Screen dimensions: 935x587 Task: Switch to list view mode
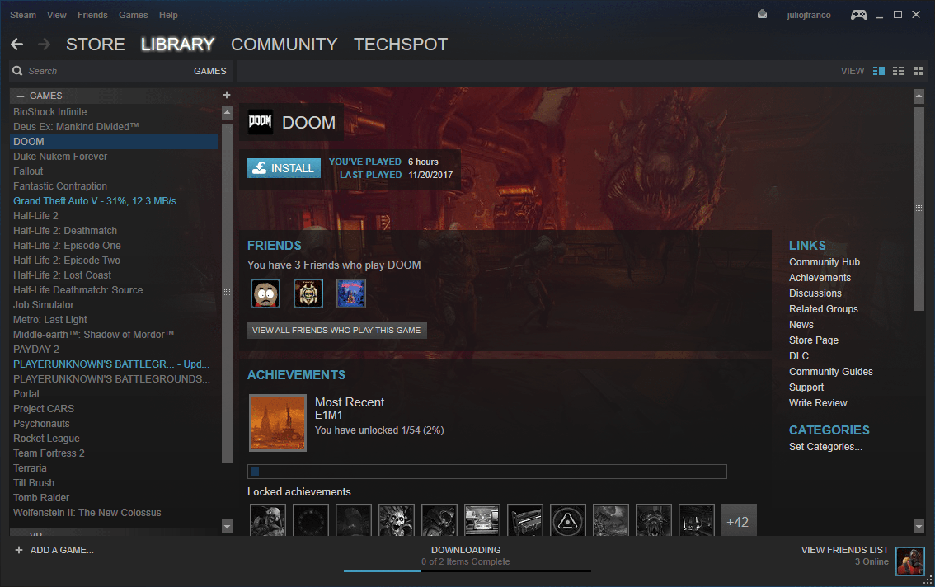(899, 71)
